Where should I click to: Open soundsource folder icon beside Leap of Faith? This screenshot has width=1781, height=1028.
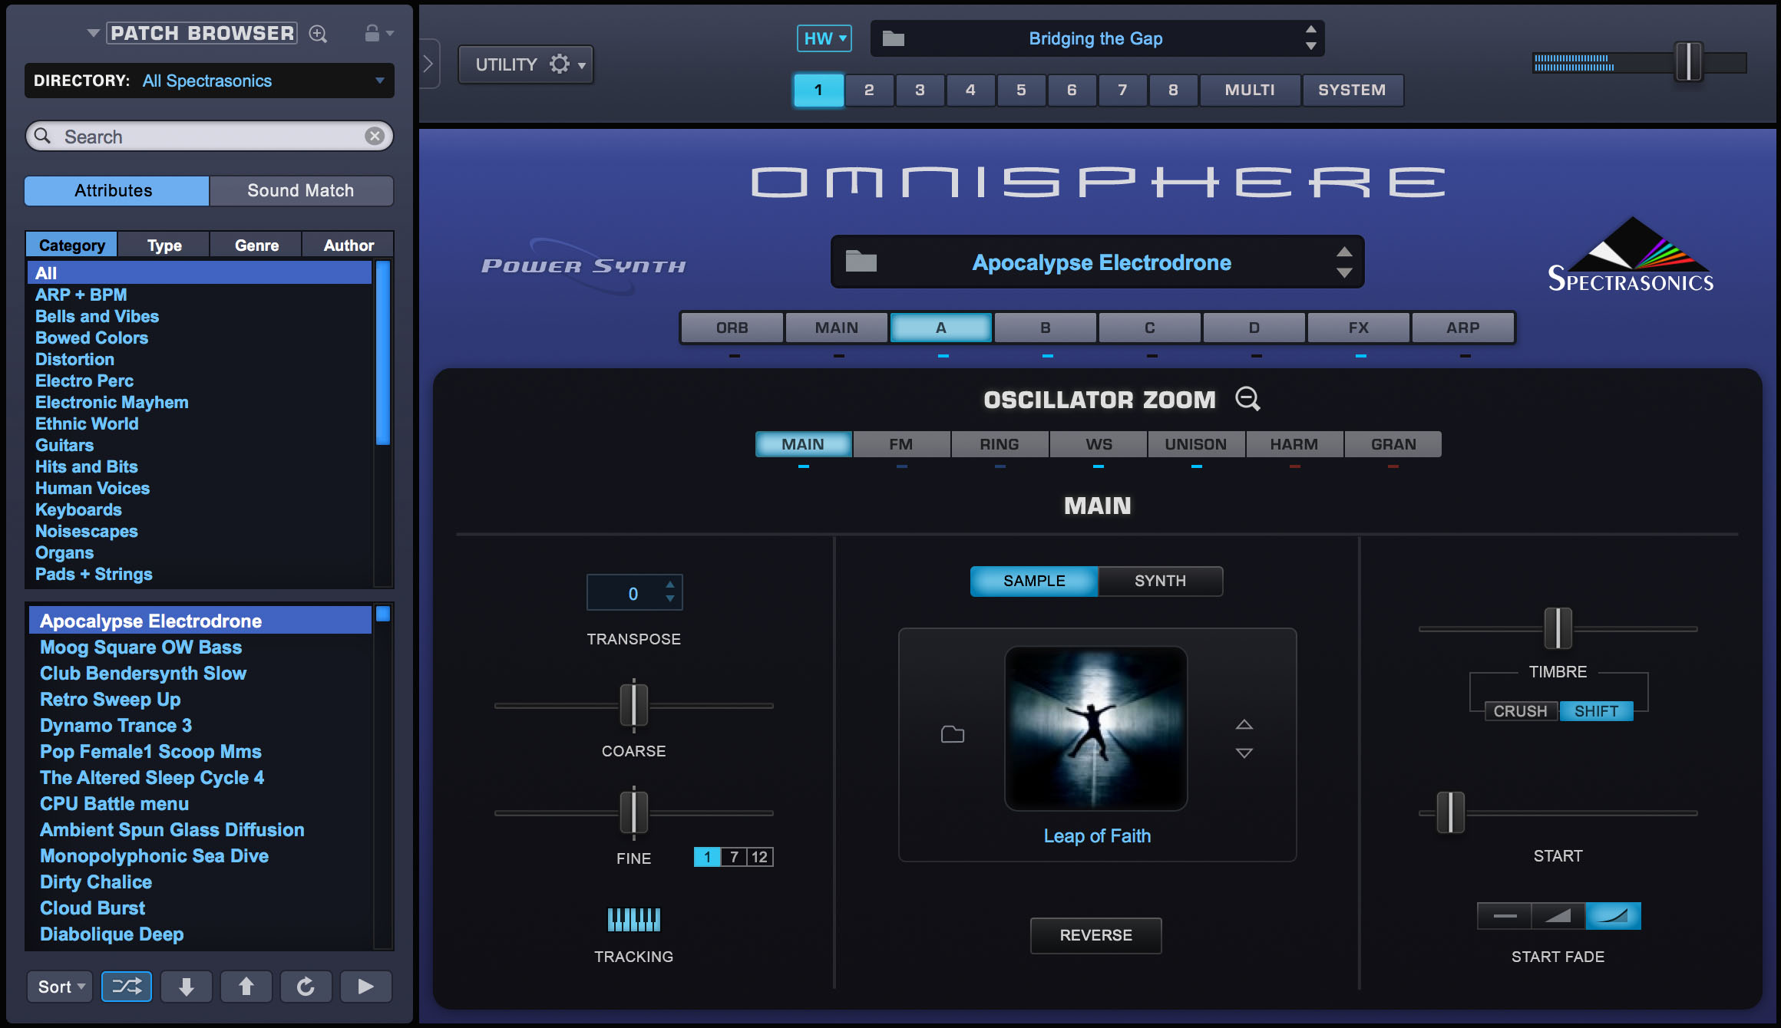click(x=952, y=734)
